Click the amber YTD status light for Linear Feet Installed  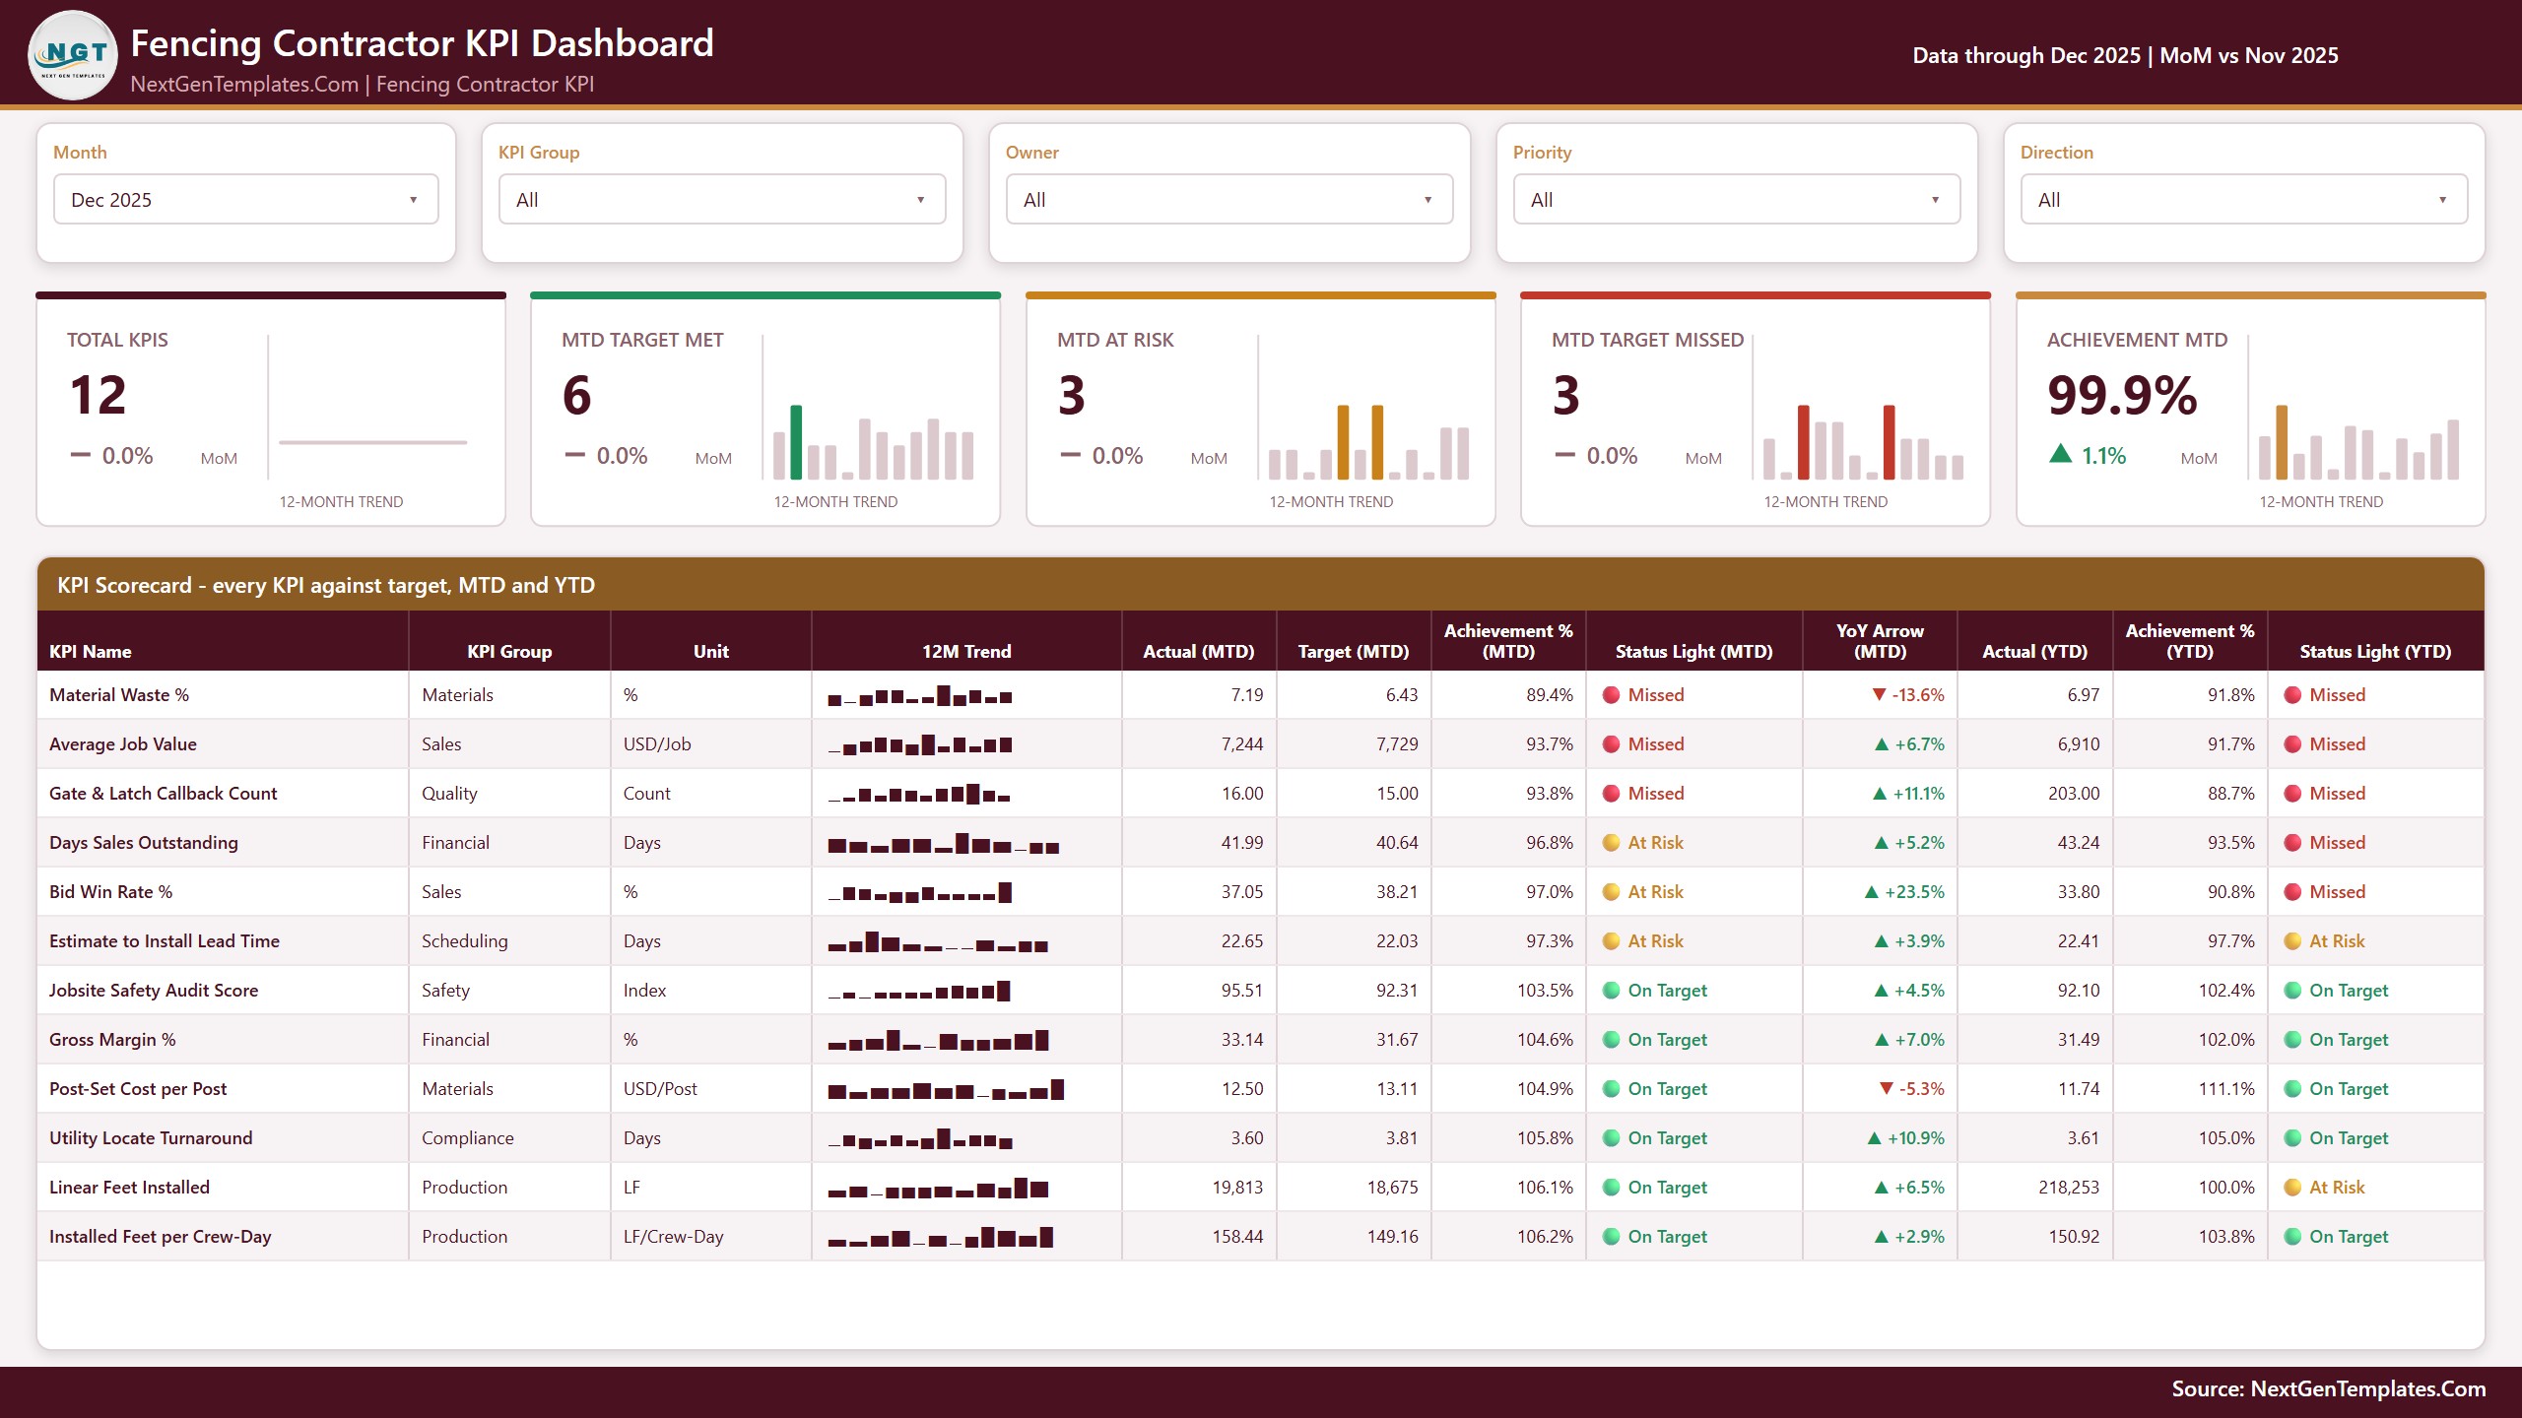2292,1188
